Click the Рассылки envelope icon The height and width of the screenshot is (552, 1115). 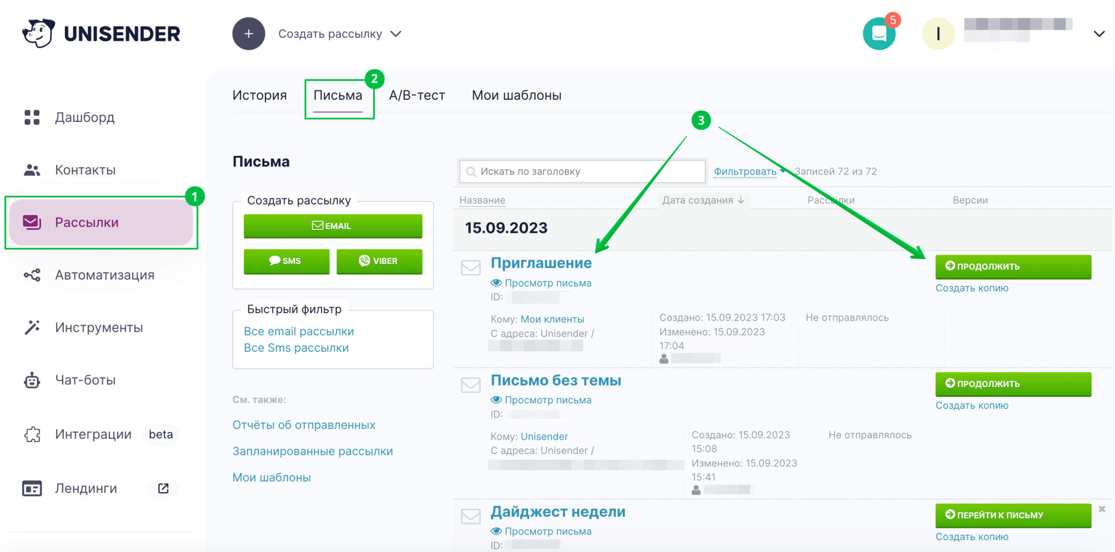click(x=32, y=222)
